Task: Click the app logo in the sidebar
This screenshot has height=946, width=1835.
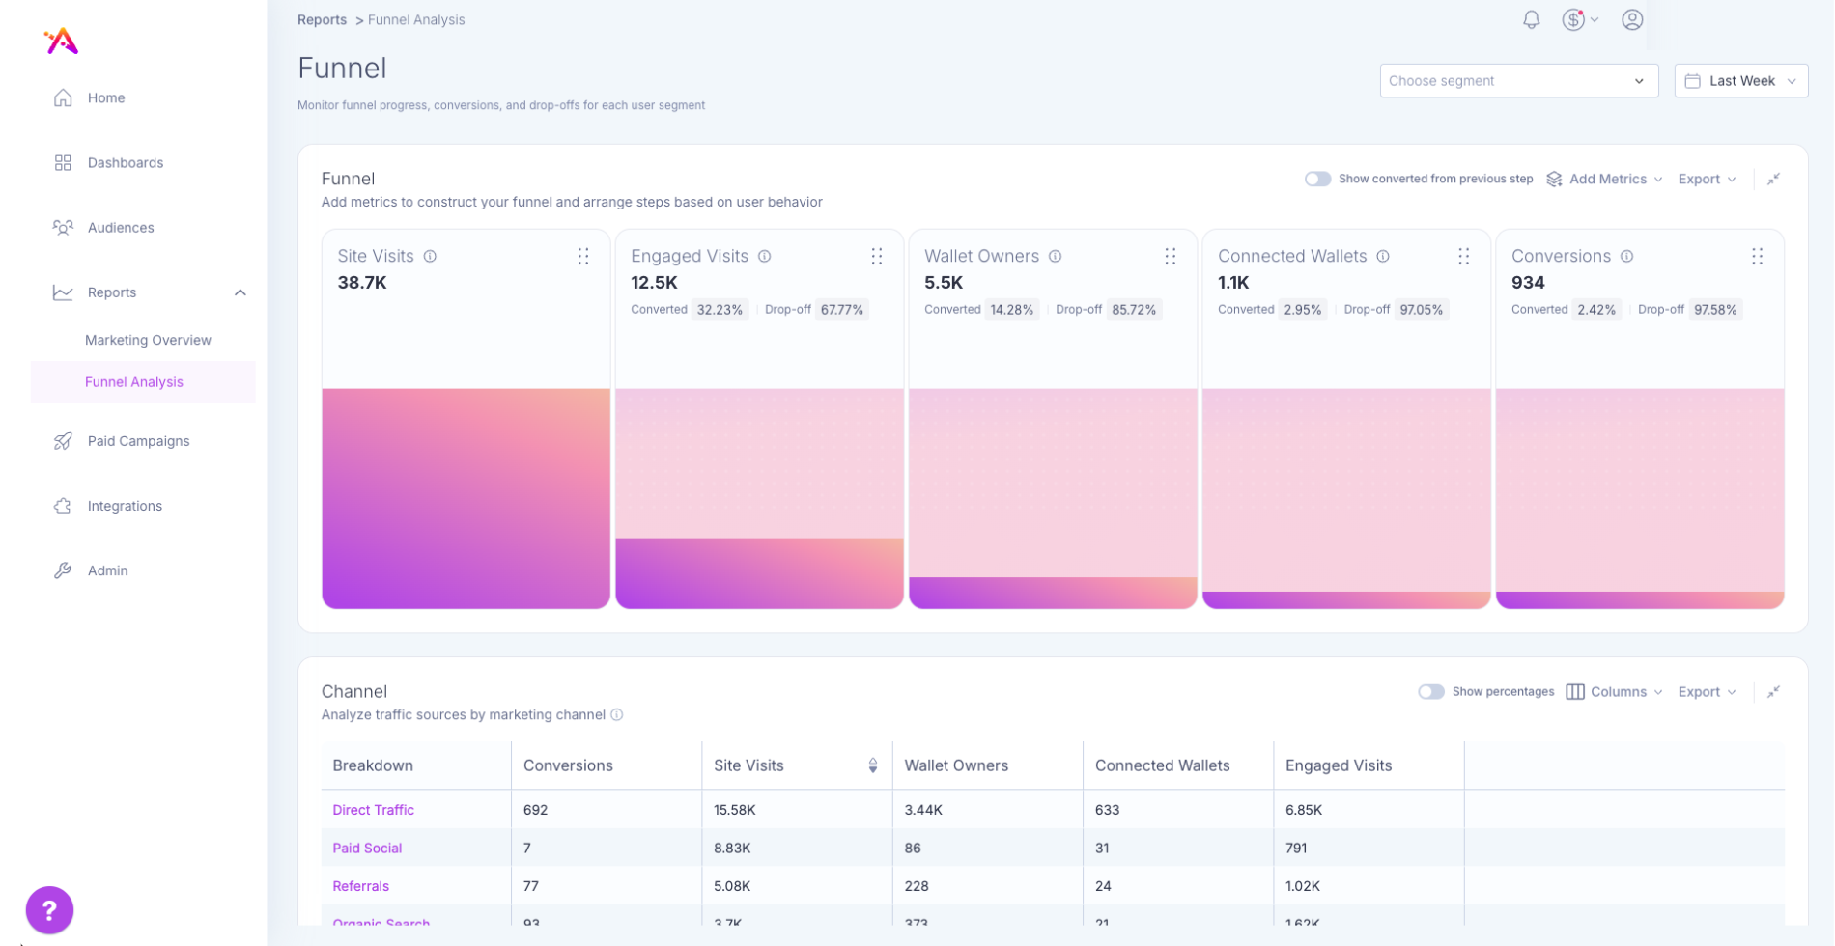Action: tap(62, 41)
